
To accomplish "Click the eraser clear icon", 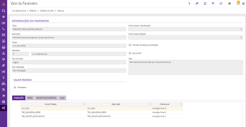I will [x=197, y=4].
